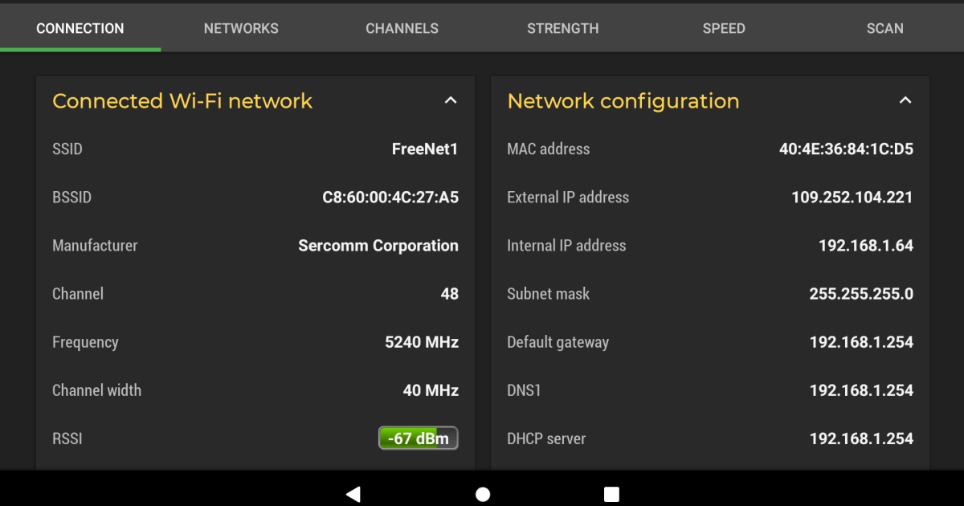Select the CONNECTION tab

point(80,28)
